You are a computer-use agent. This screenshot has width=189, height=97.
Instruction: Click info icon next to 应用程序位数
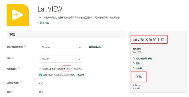pos(21,82)
